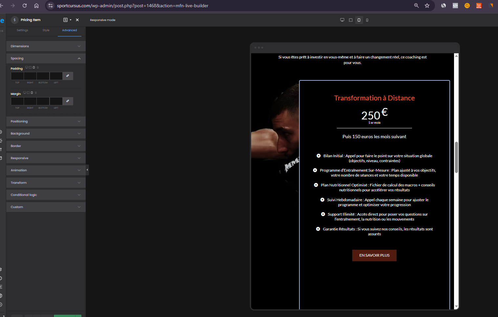Screen dimensions: 498x317
Task: Expand the Dimensions section
Action: tap(46, 46)
